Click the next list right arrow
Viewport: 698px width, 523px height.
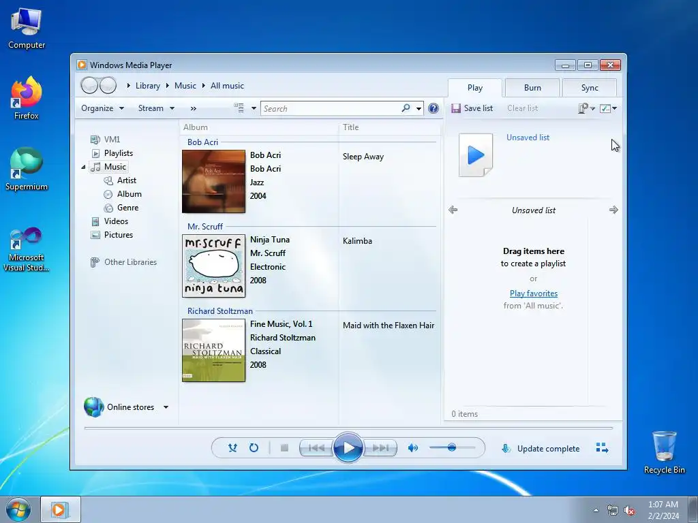pyautogui.click(x=614, y=210)
